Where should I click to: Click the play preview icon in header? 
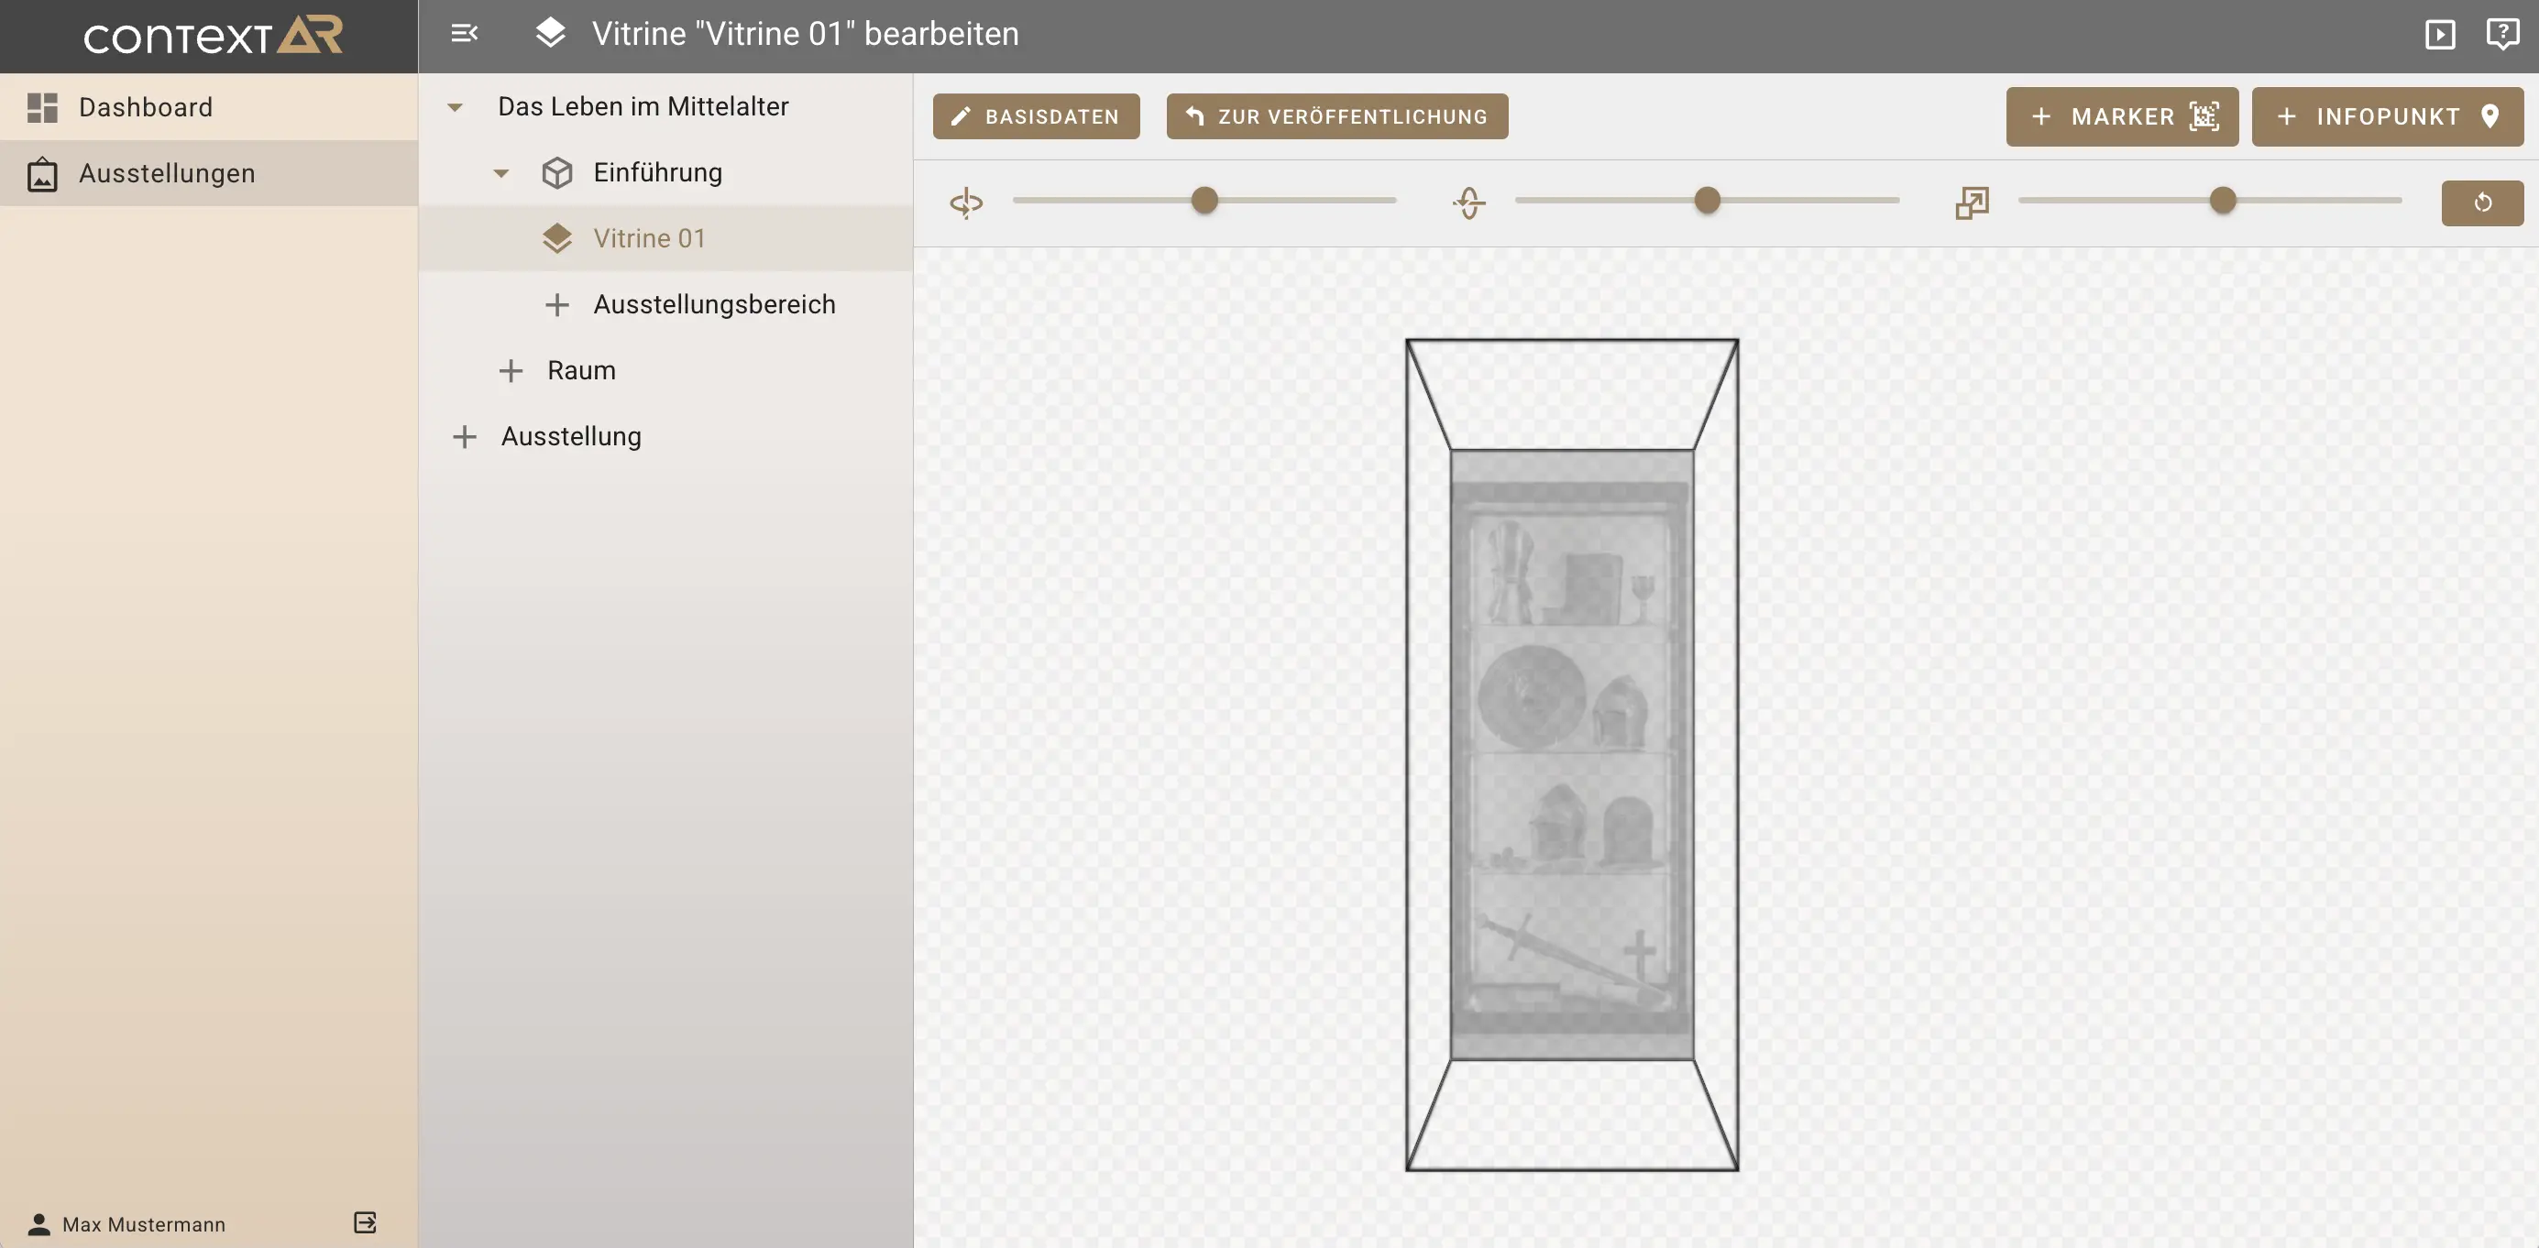click(2439, 35)
